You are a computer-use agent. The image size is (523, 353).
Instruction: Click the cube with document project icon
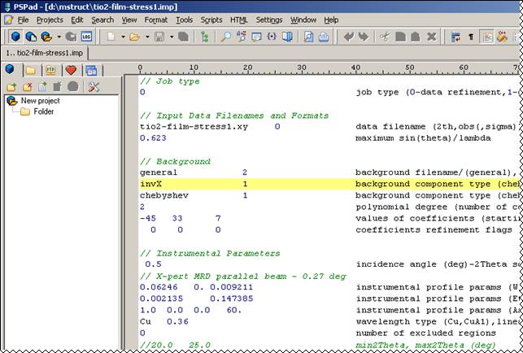(x=31, y=37)
